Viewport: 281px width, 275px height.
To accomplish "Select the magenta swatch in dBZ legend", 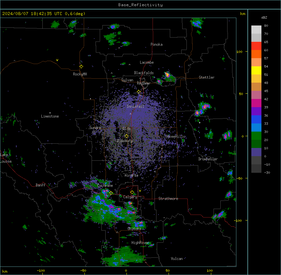I will pyautogui.click(x=256, y=103).
